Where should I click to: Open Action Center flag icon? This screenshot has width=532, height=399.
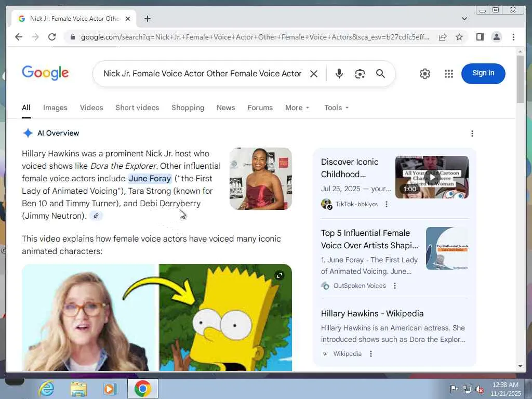(x=454, y=389)
